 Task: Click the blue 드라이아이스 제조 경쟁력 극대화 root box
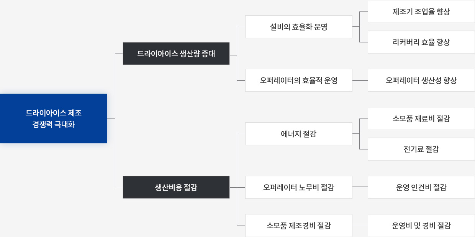[x=54, y=118]
